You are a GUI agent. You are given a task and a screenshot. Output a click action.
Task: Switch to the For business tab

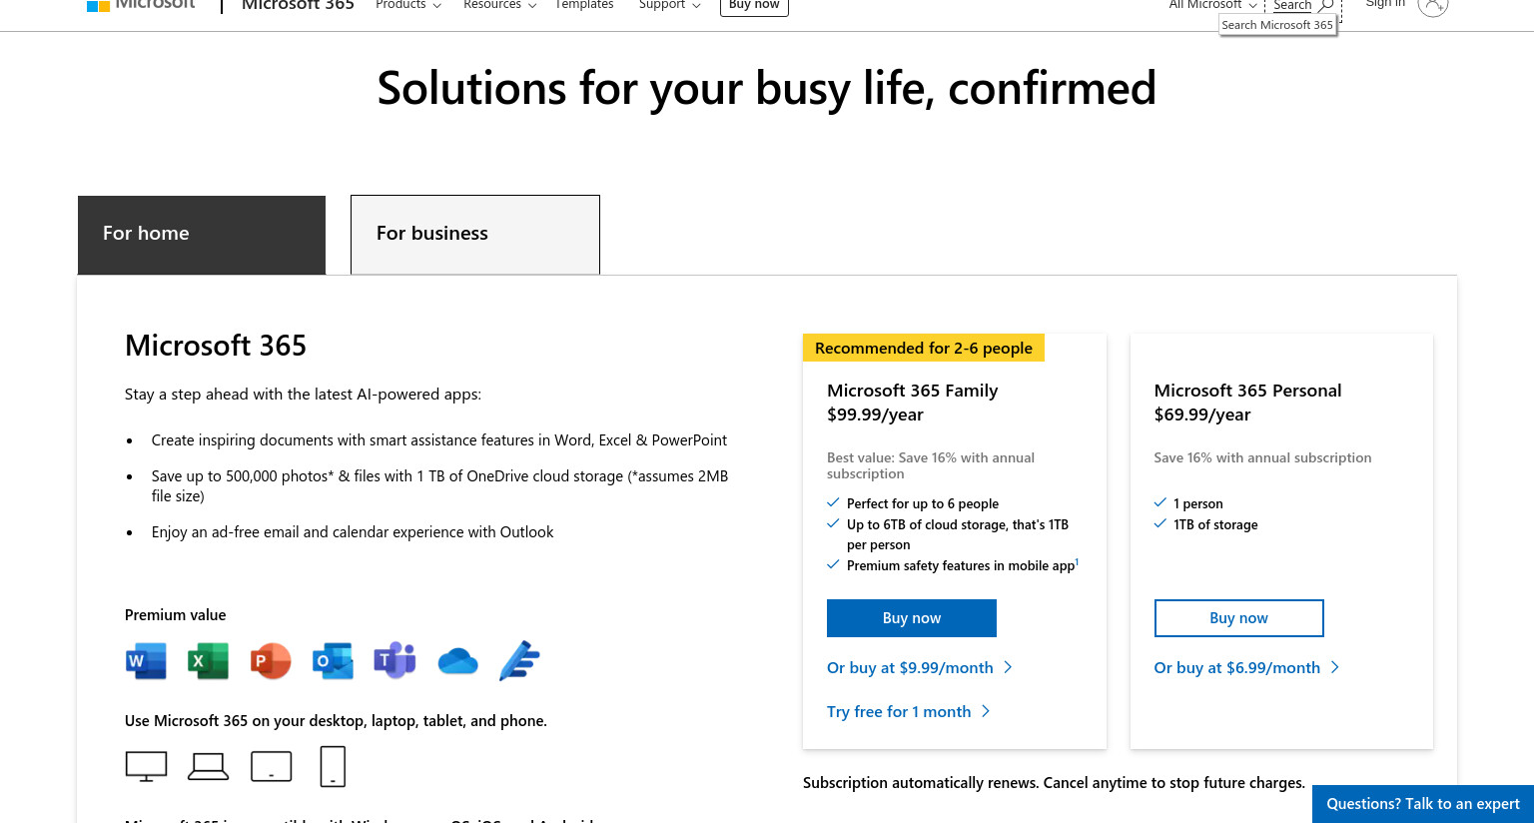[x=475, y=234]
